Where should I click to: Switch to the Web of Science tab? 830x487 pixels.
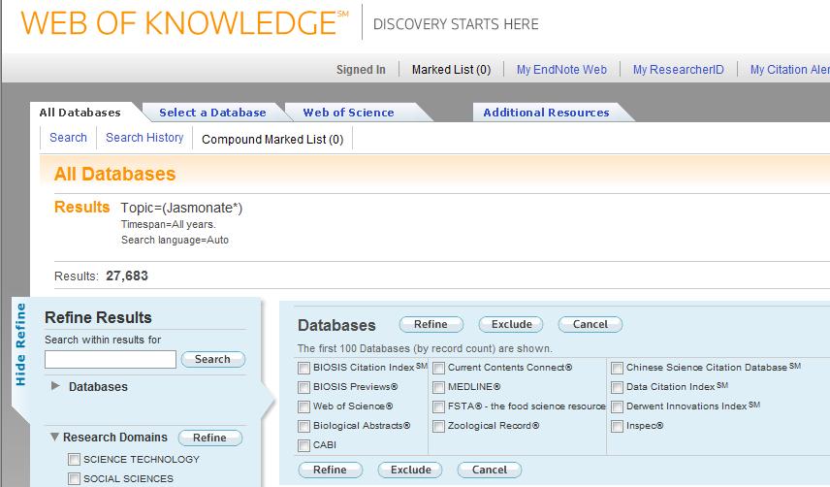click(x=348, y=113)
